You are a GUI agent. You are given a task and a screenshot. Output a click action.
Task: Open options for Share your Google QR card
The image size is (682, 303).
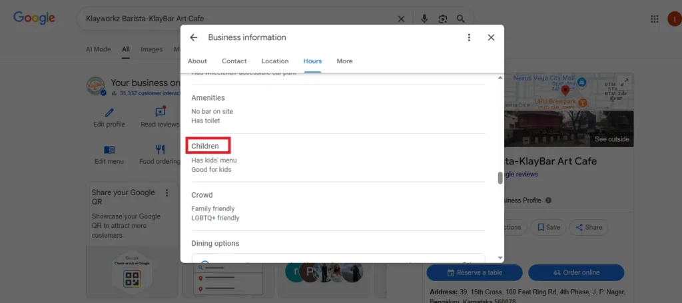point(167,192)
